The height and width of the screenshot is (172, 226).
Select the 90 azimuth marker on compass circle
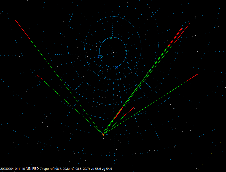pos(127,51)
